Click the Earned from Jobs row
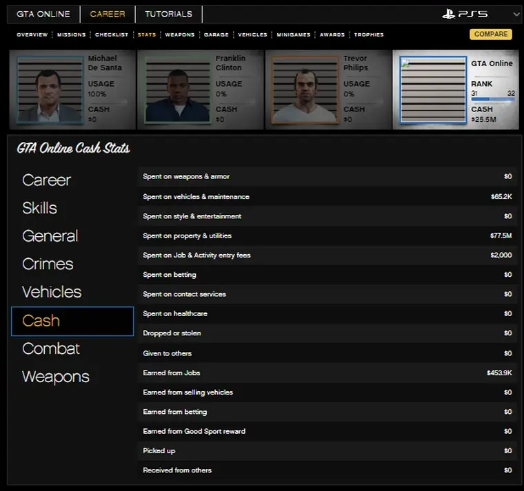Screen dimensions: 524x491 pos(327,373)
